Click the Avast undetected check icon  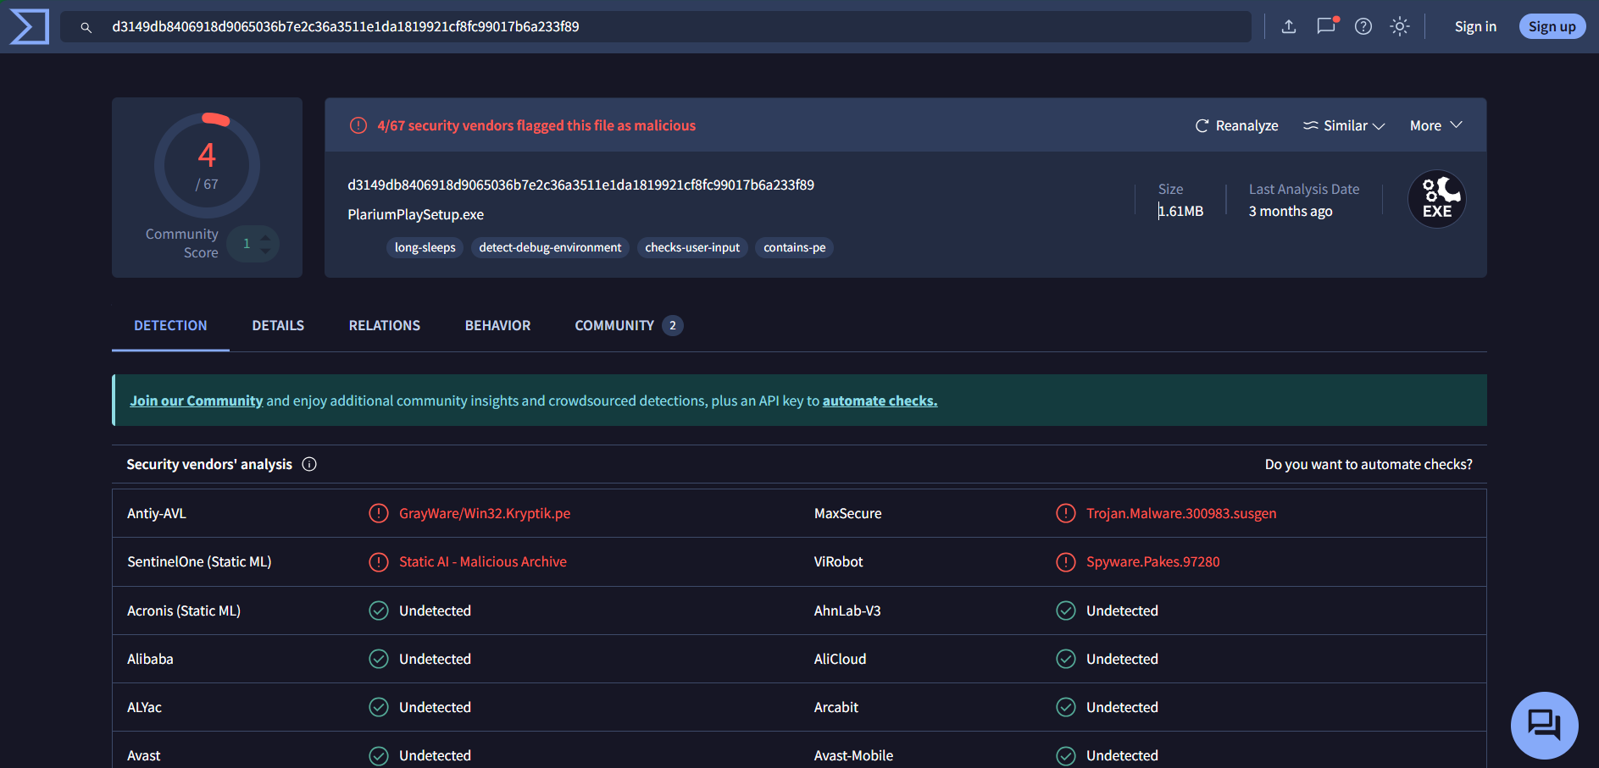pos(379,755)
